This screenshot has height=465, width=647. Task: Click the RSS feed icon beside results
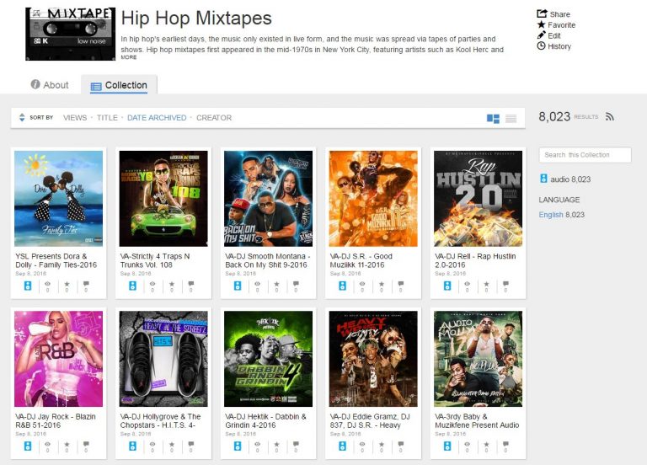tap(610, 117)
